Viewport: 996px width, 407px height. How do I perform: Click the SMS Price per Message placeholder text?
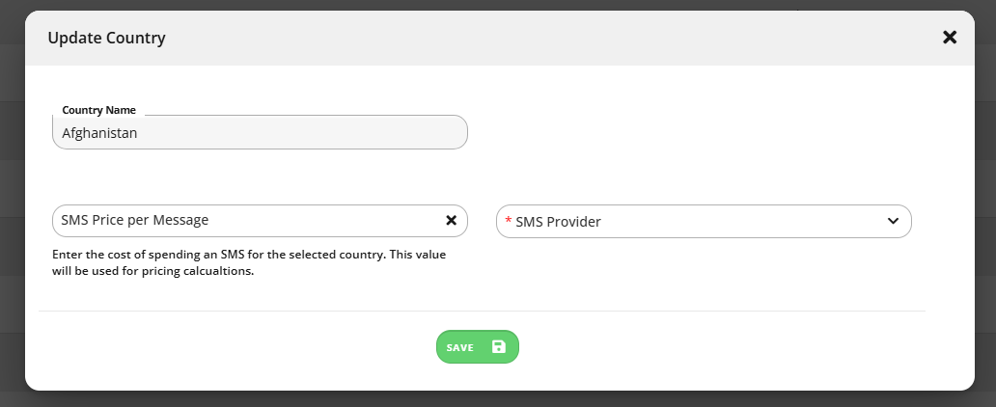pos(135,220)
